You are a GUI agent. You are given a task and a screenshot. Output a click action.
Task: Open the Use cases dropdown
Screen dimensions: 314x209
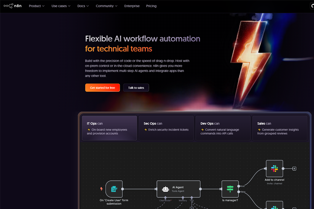click(x=61, y=6)
